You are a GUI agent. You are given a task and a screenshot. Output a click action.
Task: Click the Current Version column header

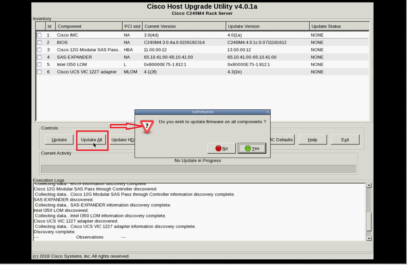(x=184, y=26)
